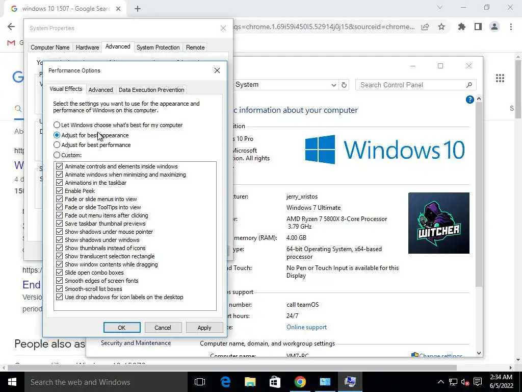Open Security and Maintenance link
The height and width of the screenshot is (392, 522).
click(136, 343)
